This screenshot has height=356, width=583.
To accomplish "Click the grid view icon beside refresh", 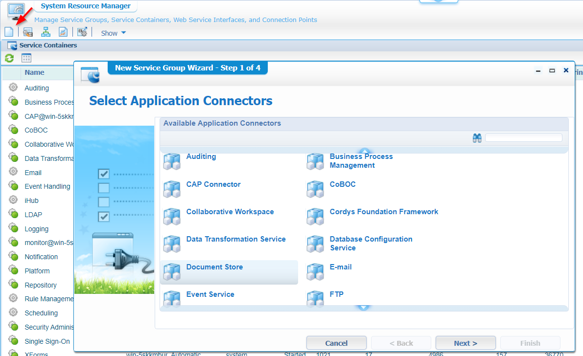I will (26, 58).
